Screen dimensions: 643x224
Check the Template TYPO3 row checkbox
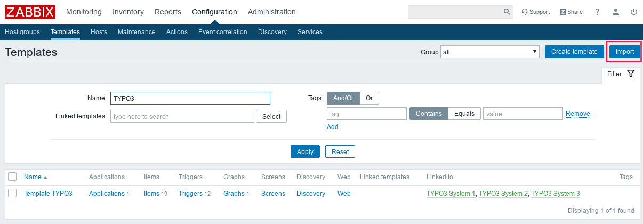point(12,194)
